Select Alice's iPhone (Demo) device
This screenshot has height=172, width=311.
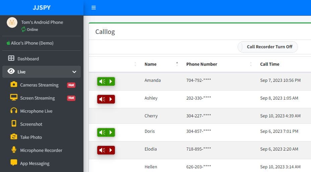coord(32,43)
